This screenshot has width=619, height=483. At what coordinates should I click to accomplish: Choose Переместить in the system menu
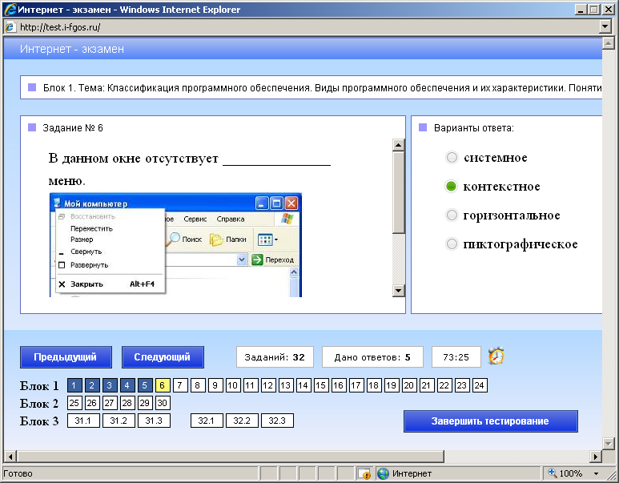[91, 228]
